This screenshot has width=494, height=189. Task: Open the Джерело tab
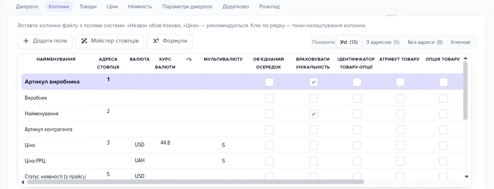(27, 7)
